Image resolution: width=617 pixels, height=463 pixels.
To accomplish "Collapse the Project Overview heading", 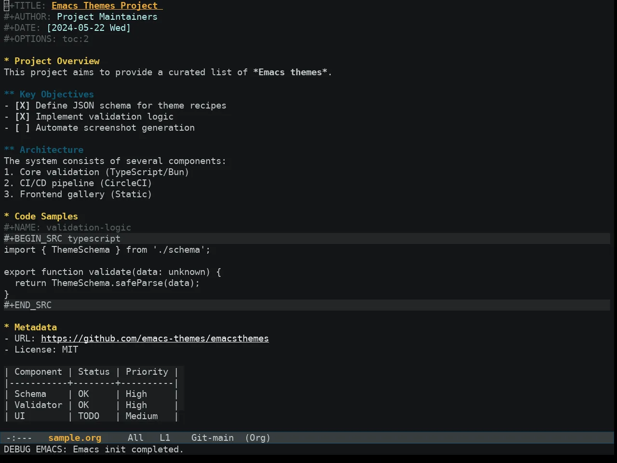I will (52, 61).
